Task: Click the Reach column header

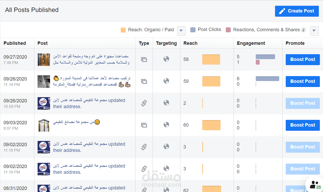Action: 190,43
